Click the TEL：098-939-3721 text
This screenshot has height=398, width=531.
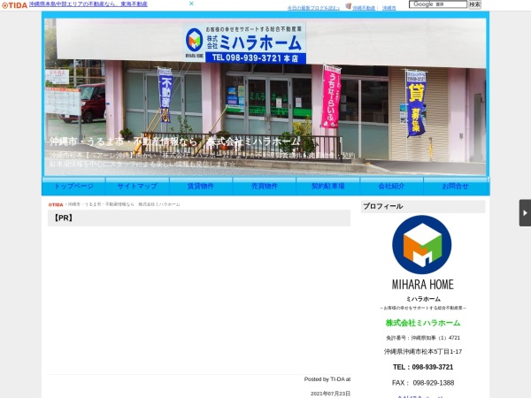coord(423,367)
